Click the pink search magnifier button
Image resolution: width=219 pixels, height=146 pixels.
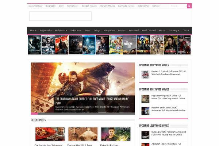click(189, 6)
